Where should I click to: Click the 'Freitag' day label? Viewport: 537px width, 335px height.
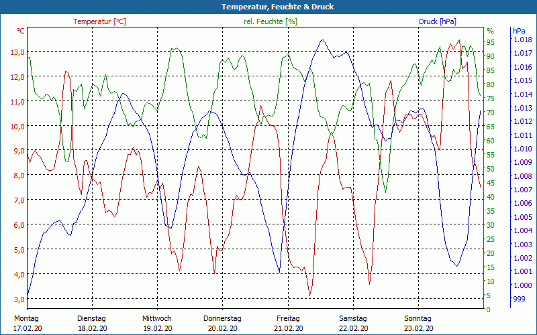tap(288, 319)
